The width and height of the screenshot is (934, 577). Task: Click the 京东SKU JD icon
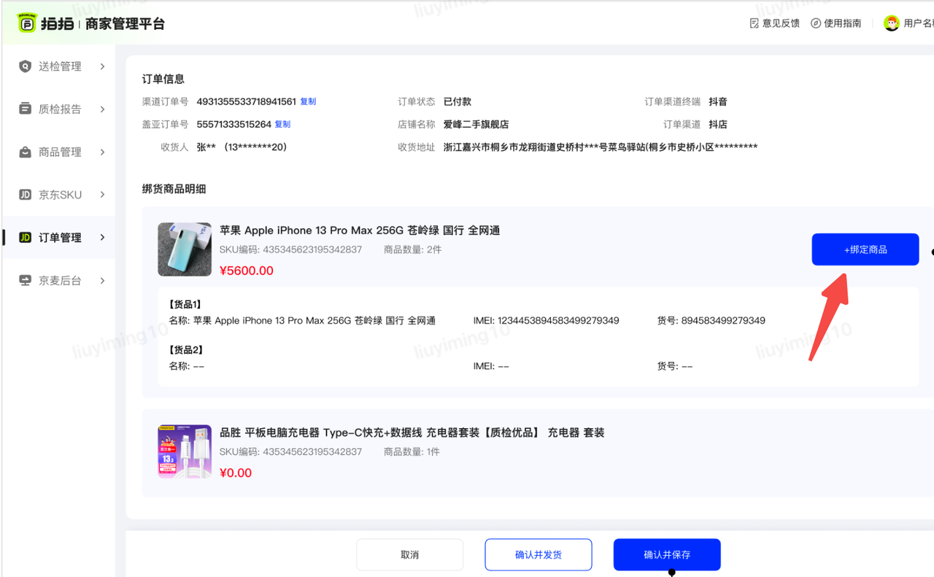[x=26, y=195]
